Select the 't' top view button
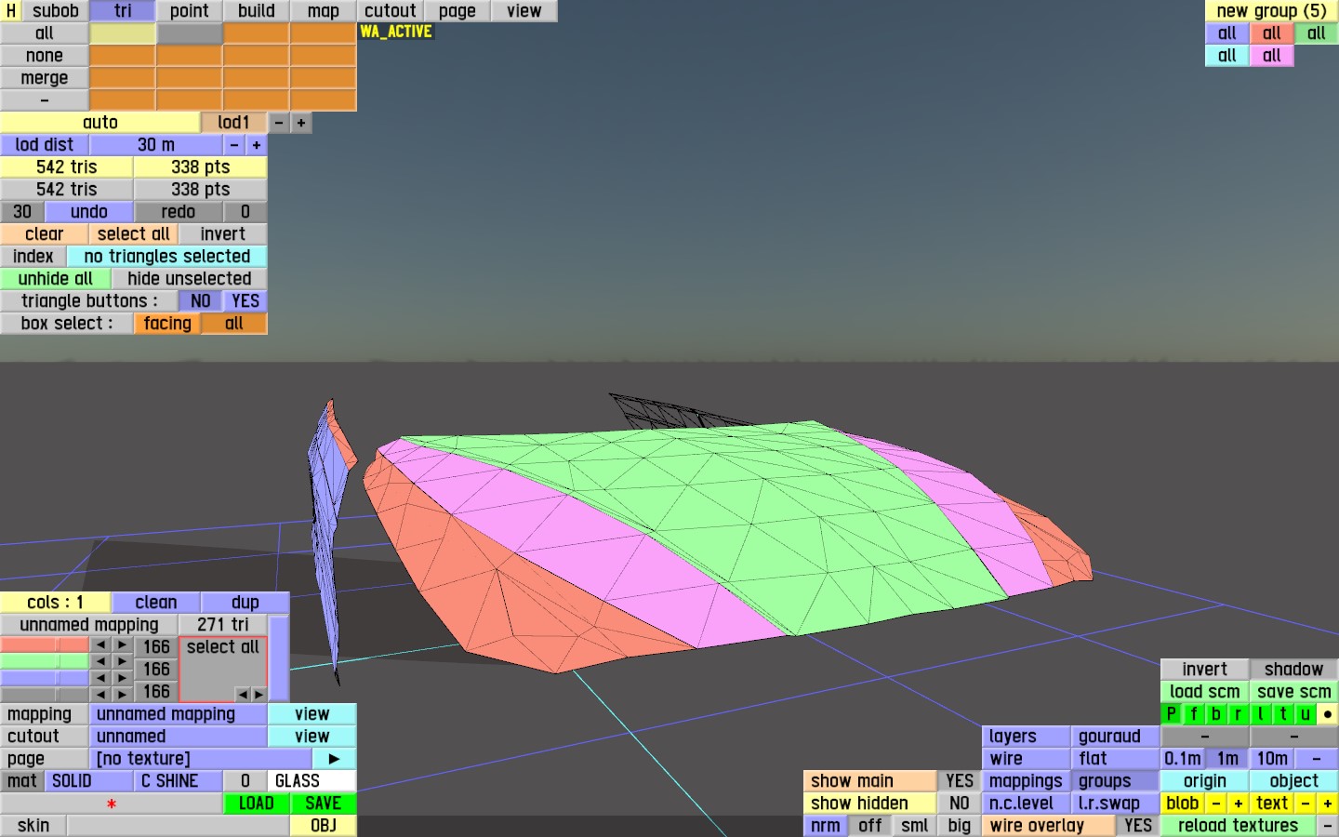The image size is (1339, 837). point(1283,714)
